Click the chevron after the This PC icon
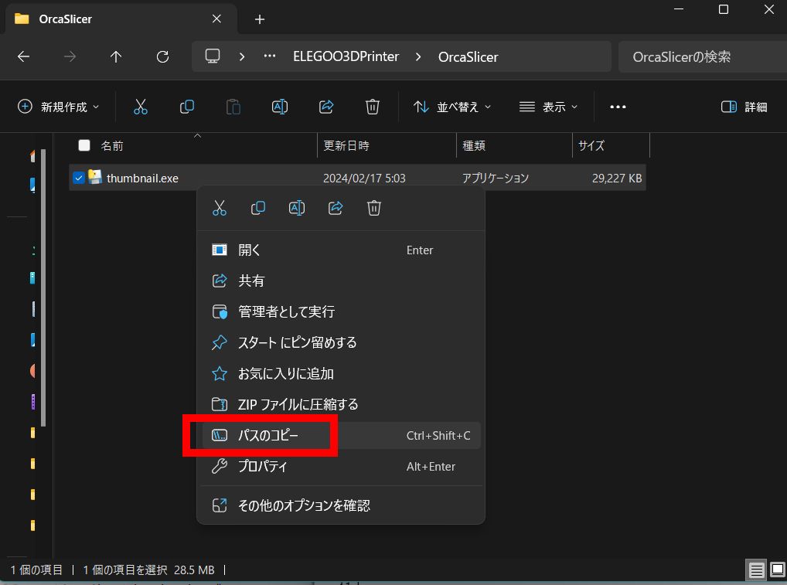This screenshot has height=585, width=787. (242, 56)
